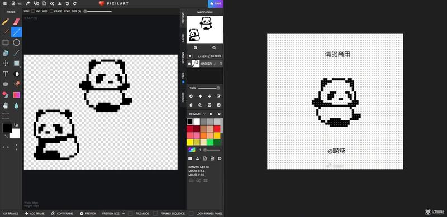447x217 pixels.
Task: Switch to the Colors side tab
Action: pyautogui.click(x=183, y=98)
